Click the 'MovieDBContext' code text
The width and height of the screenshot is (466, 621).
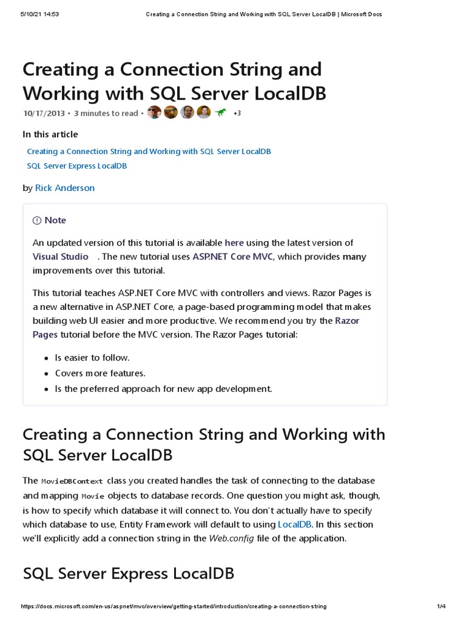[72, 481]
